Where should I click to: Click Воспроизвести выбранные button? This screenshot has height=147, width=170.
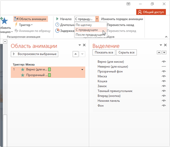click(35, 54)
